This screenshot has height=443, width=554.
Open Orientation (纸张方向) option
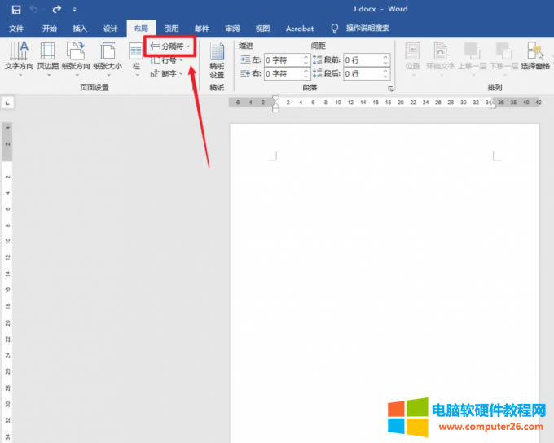coord(77,55)
